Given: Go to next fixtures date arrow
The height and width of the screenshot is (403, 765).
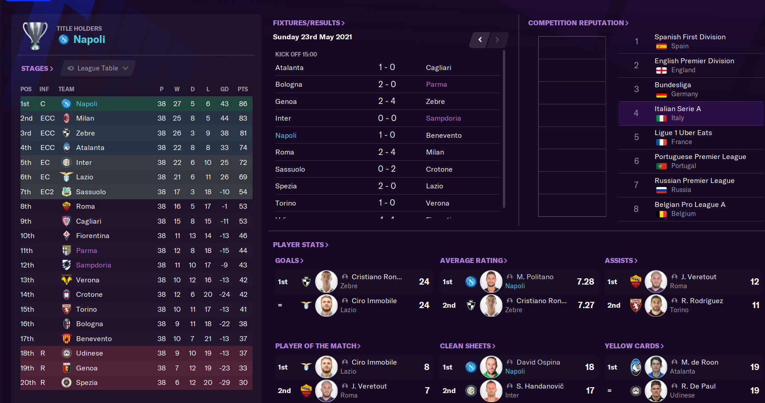Looking at the screenshot, I should tap(497, 40).
